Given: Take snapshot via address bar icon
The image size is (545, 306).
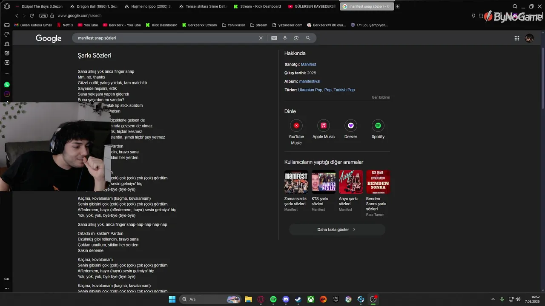Looking at the screenshot, I should point(481,16).
